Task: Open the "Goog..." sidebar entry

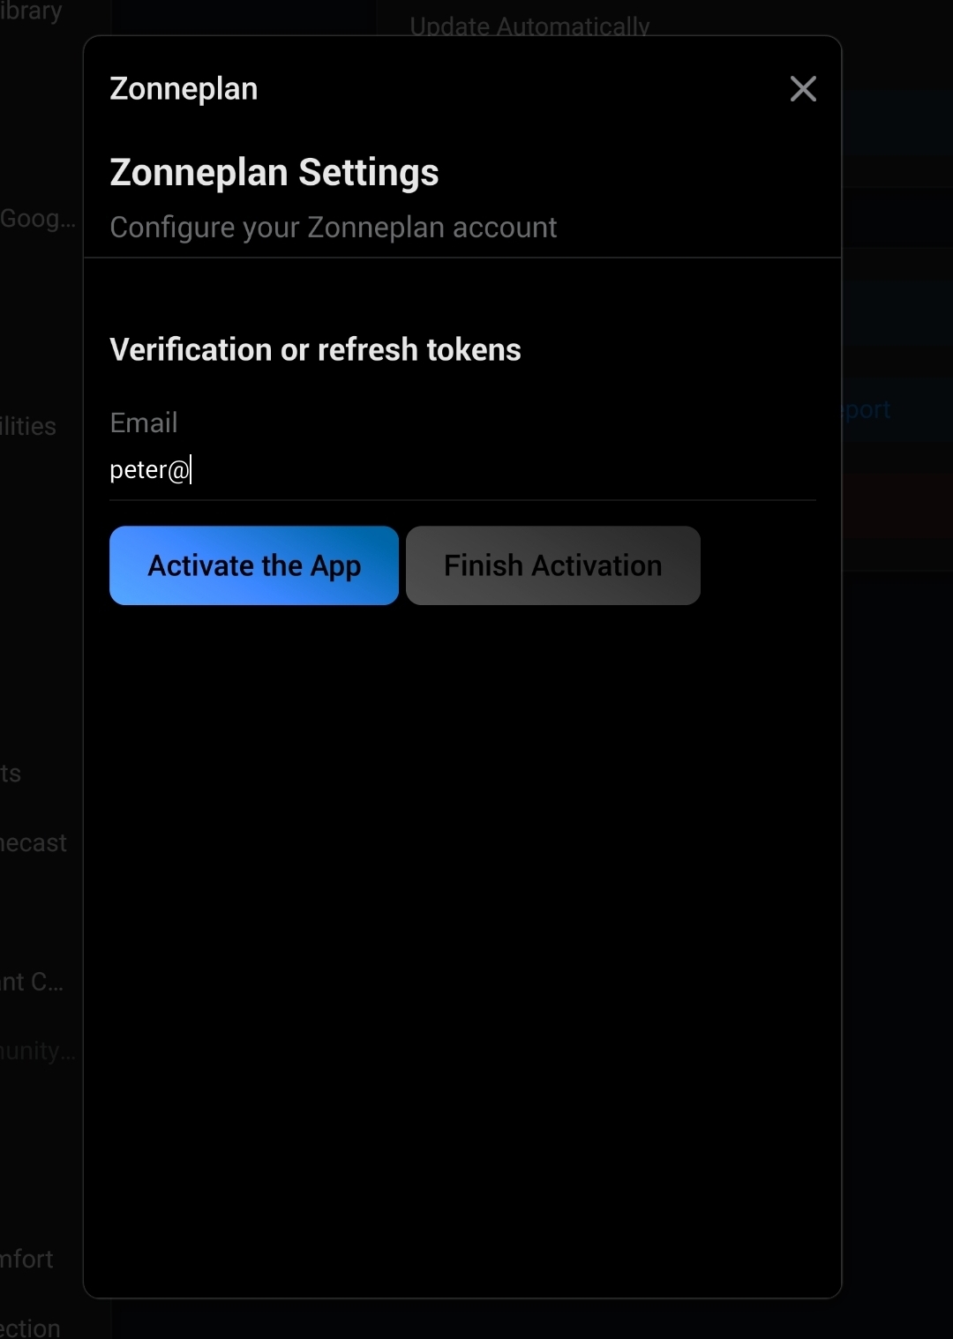Action: (x=37, y=219)
